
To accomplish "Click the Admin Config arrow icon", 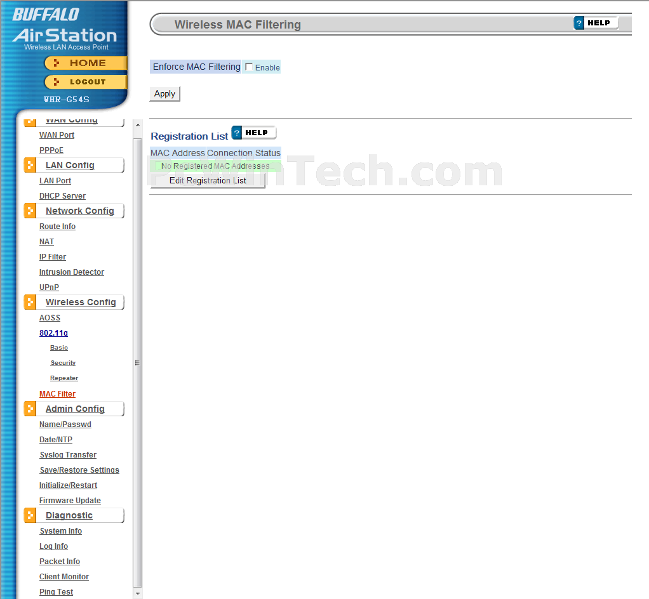I will point(30,409).
